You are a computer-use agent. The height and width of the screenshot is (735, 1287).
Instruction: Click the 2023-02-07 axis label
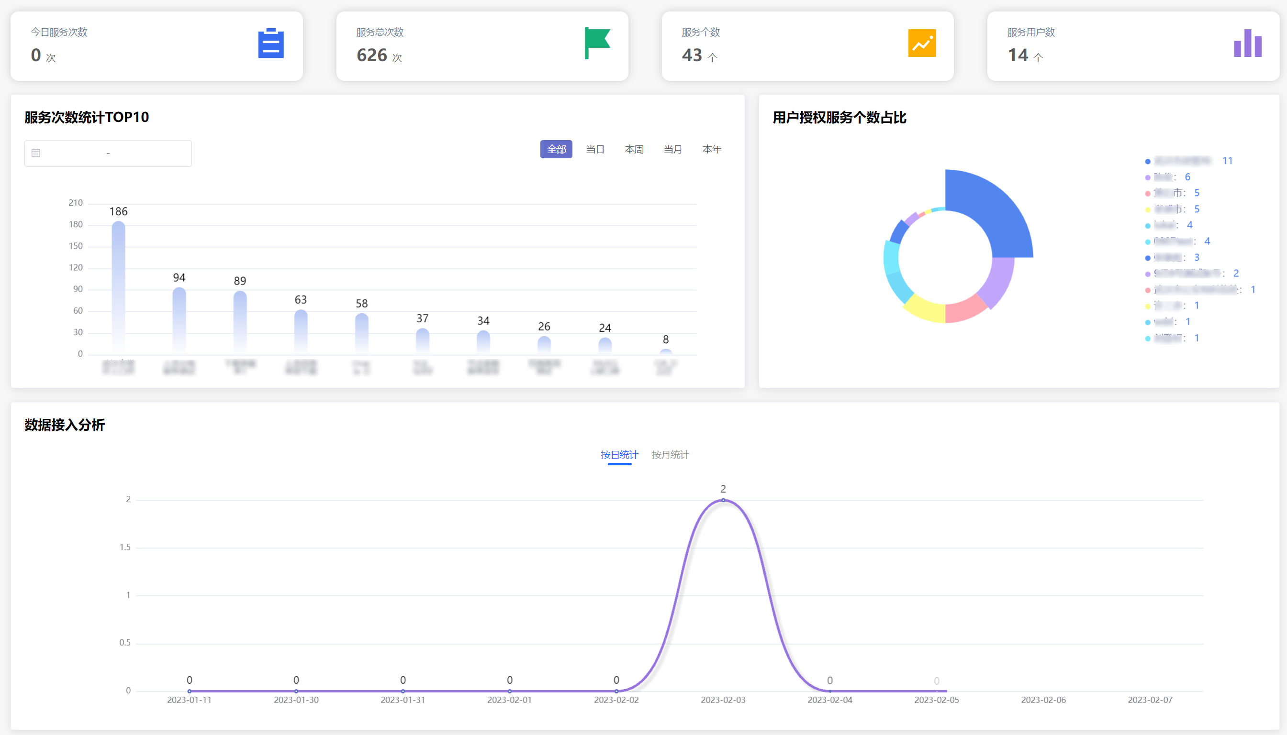tap(1150, 700)
